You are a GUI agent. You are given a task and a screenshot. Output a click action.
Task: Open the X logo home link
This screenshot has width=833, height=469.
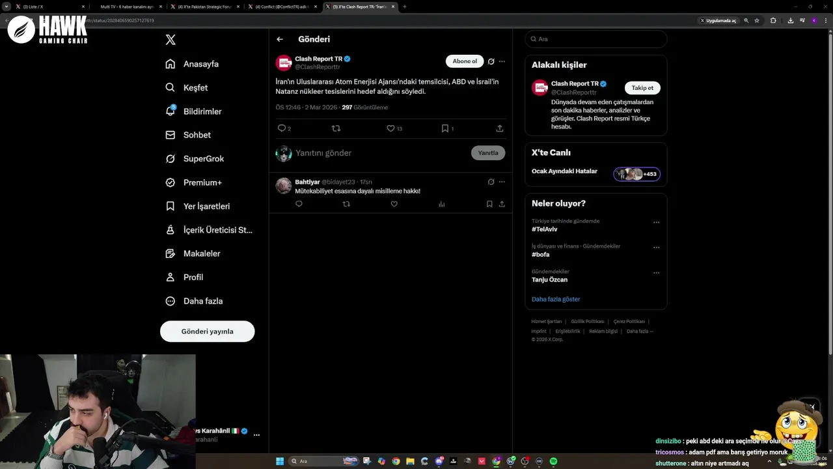(x=171, y=40)
